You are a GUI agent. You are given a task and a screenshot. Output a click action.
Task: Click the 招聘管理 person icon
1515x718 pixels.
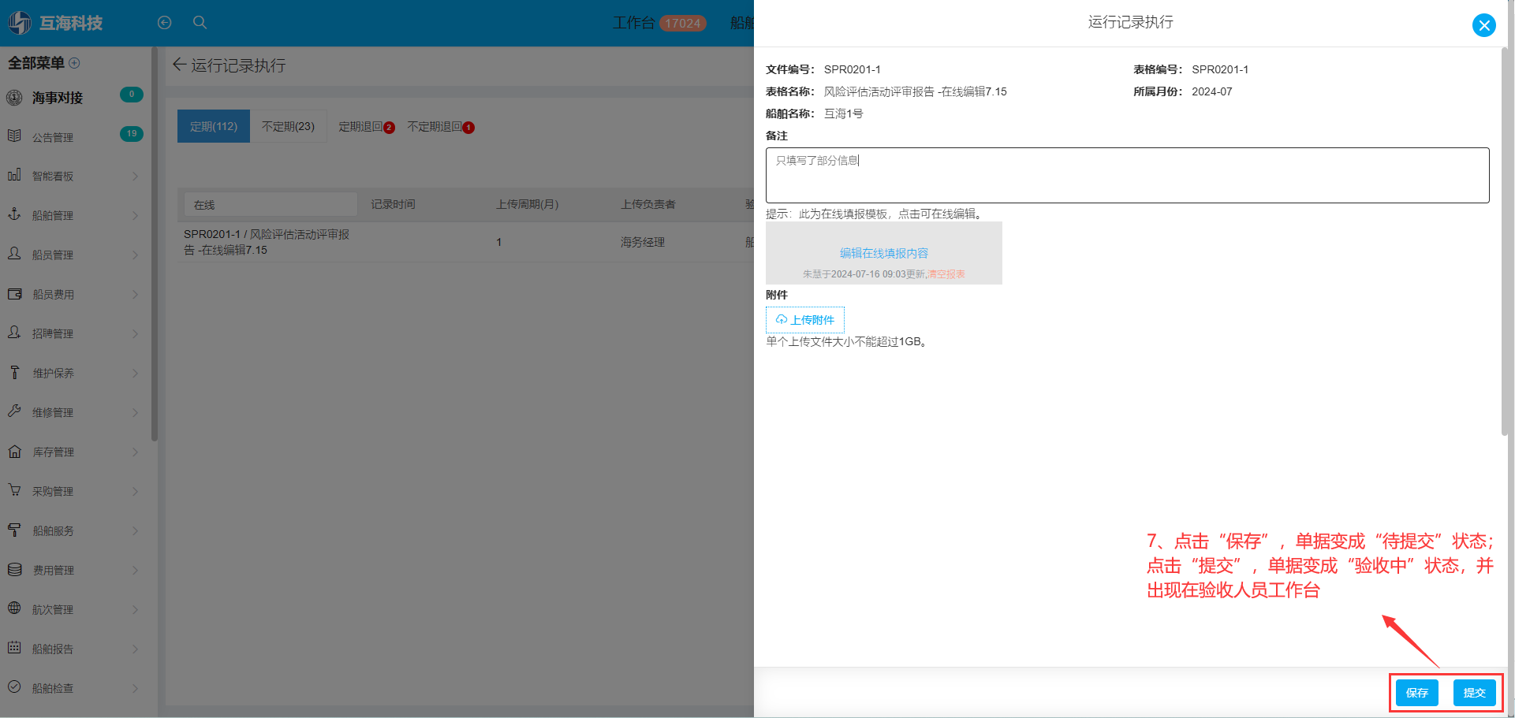14,333
